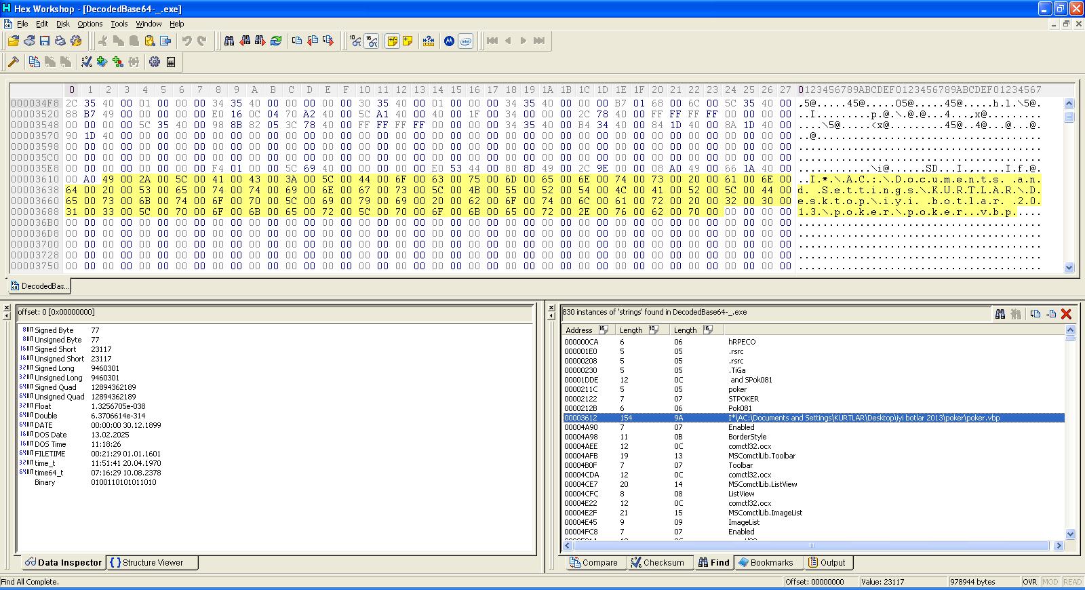Switch to the Data Inspector tab
1085x590 pixels.
(x=63, y=562)
